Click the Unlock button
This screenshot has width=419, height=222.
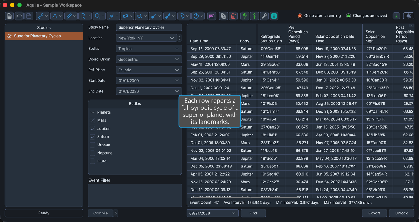[x=402, y=213]
